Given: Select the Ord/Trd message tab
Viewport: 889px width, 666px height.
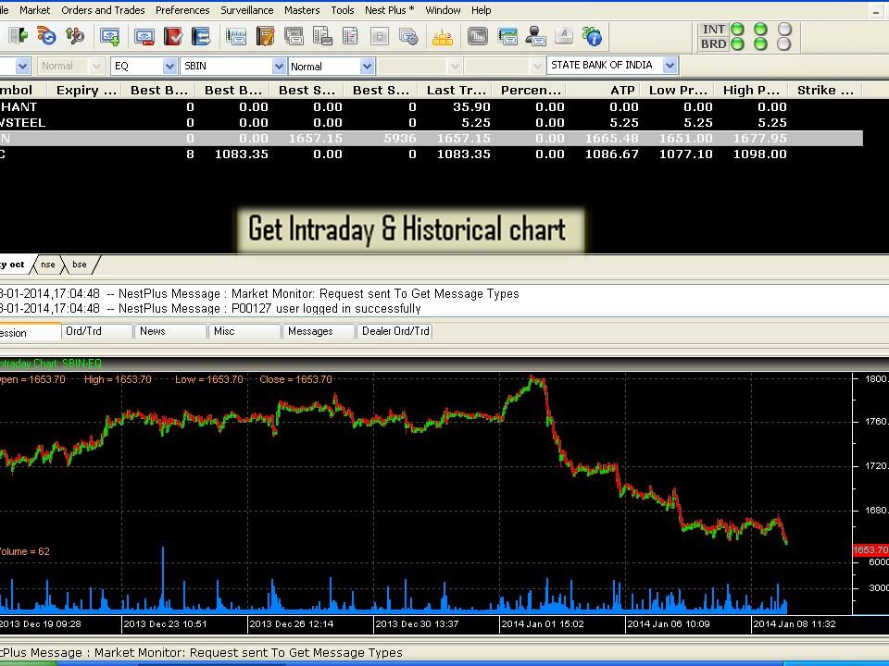Looking at the screenshot, I should point(96,331).
